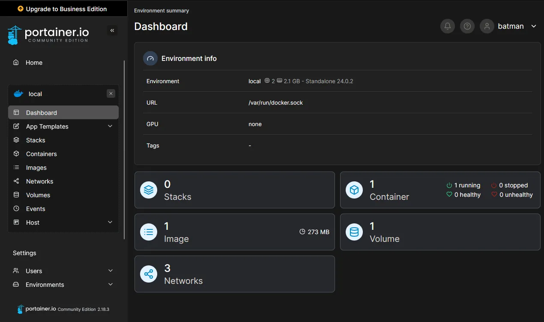Open the Events section
The image size is (544, 322).
pyautogui.click(x=36, y=208)
